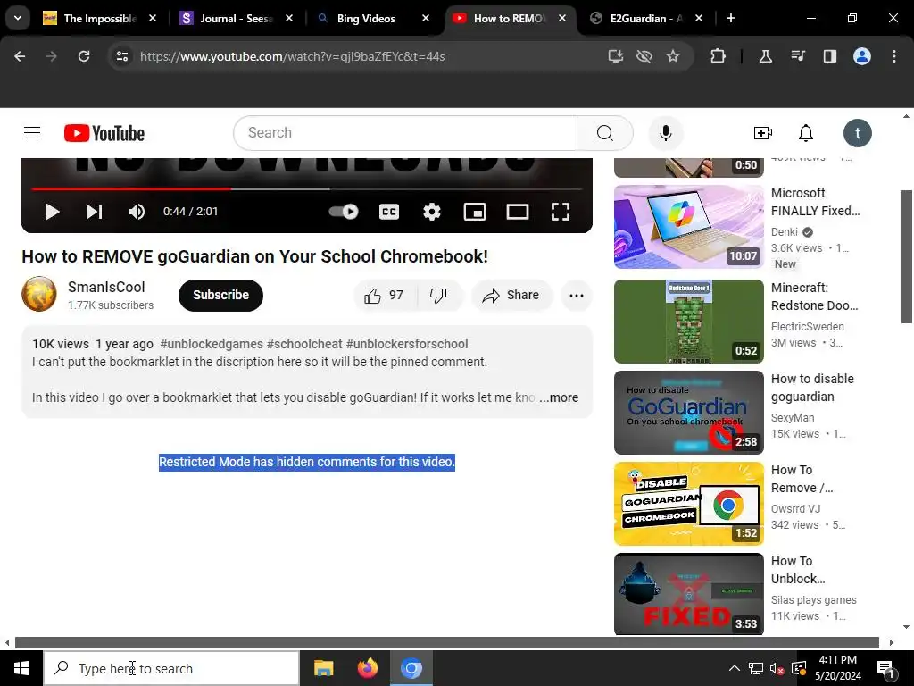This screenshot has height=686, width=914.
Task: Open Silas plays games' How To Unblock video
Action: pos(688,594)
